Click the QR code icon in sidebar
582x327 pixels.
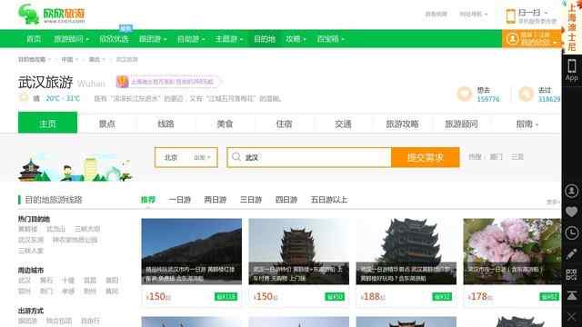(x=572, y=274)
